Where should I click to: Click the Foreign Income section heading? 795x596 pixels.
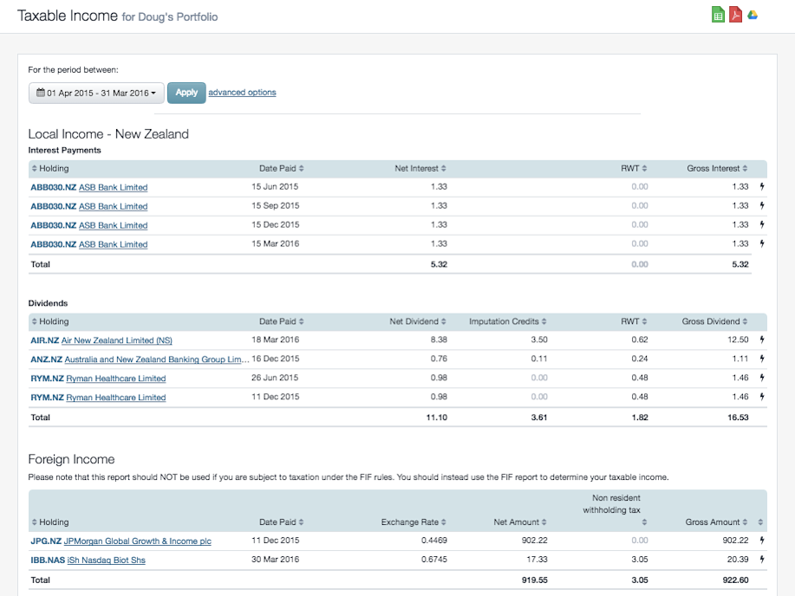click(x=71, y=459)
